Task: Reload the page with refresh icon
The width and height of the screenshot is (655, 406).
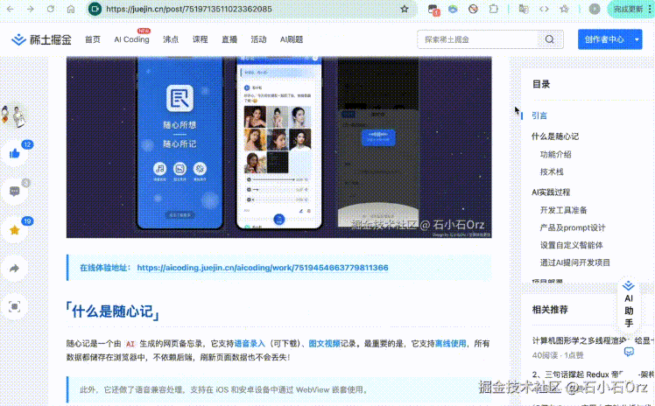Action: point(51,9)
